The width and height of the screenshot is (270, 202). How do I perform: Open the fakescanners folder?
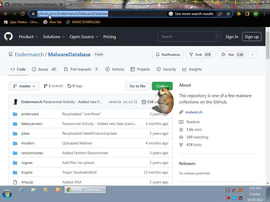(x=32, y=124)
